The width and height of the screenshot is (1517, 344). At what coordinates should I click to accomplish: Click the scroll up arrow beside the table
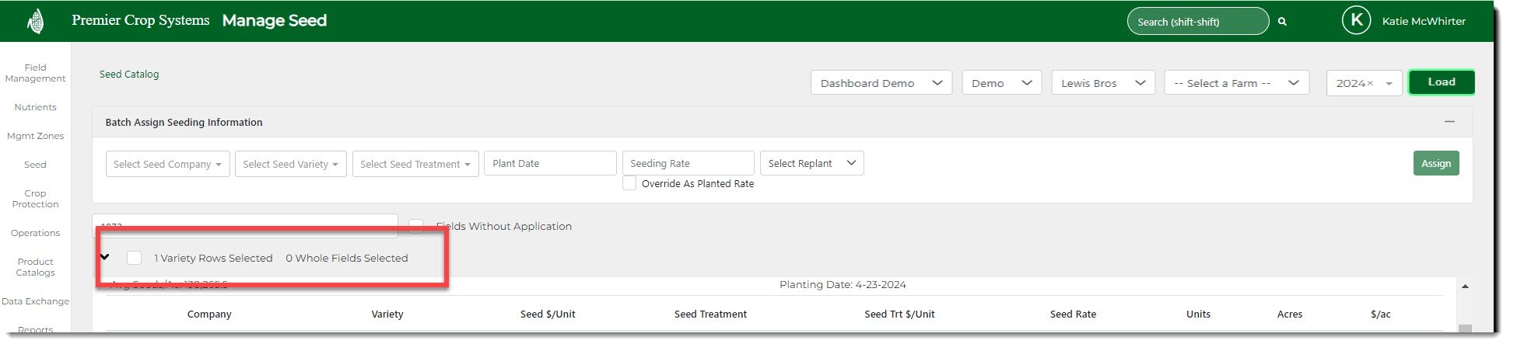click(x=1465, y=287)
